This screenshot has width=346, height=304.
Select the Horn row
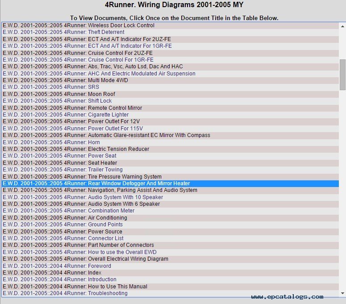[x=170, y=142]
